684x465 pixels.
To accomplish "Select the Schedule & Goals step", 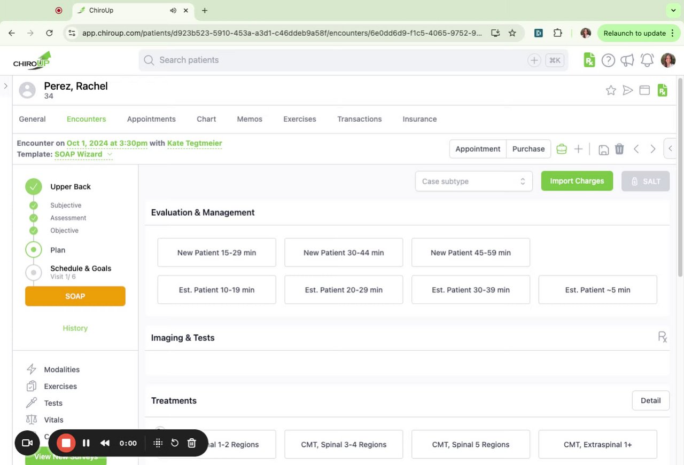I will (81, 269).
